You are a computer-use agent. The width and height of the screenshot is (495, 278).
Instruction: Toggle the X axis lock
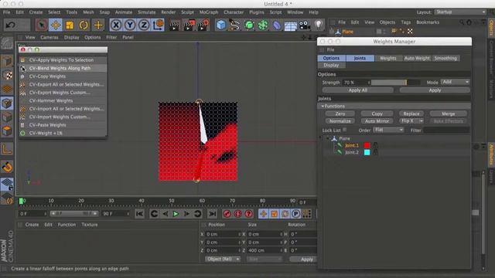(x=116, y=25)
